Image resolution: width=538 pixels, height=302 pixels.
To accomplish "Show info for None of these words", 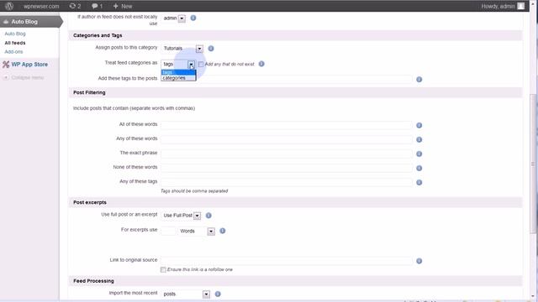I will pos(419,168).
